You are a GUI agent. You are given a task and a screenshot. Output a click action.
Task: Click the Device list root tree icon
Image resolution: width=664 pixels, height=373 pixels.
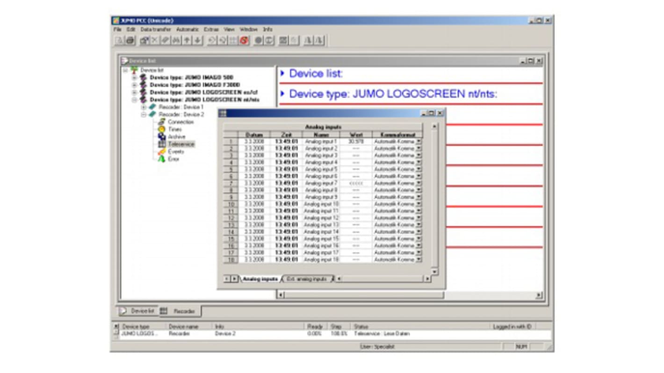(134, 70)
